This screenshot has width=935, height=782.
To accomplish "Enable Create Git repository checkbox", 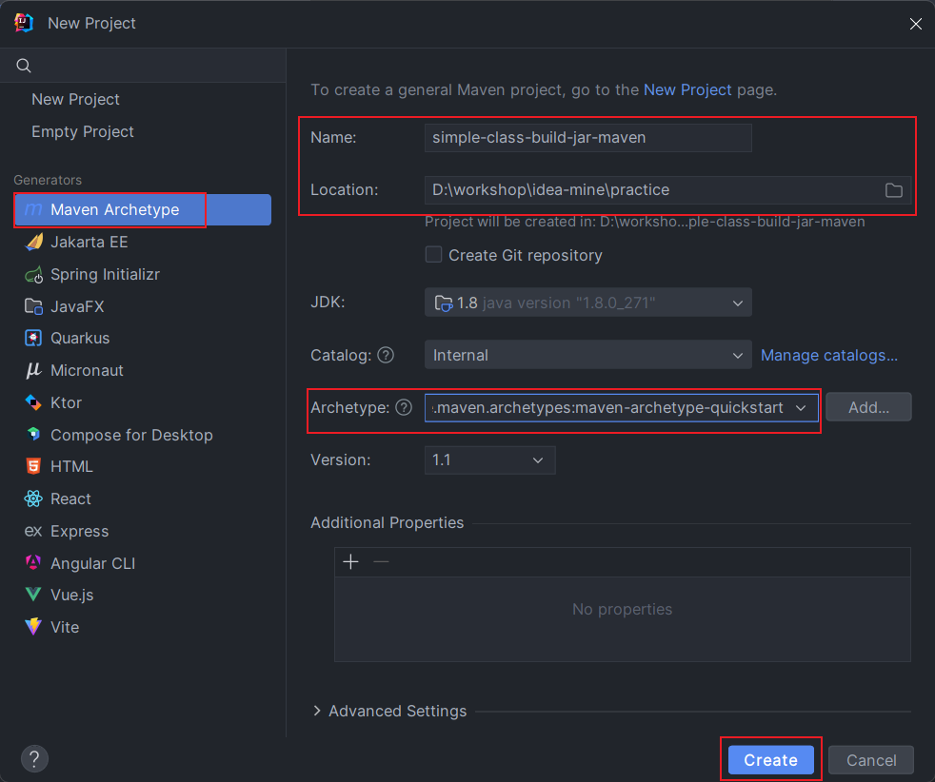I will coord(434,255).
